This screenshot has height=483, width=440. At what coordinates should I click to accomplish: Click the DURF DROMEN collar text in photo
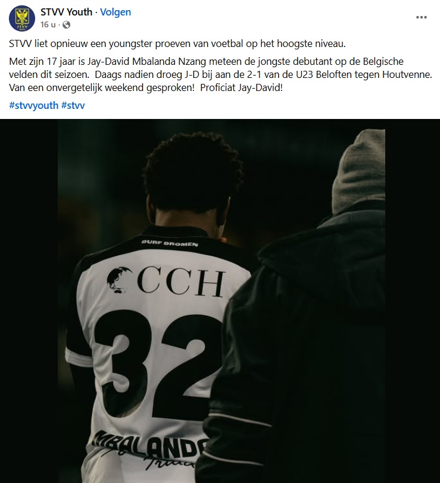[x=170, y=243]
